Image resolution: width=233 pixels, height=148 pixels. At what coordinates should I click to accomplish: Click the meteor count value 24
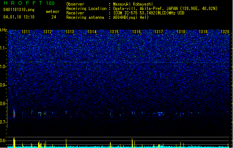tap(54, 17)
